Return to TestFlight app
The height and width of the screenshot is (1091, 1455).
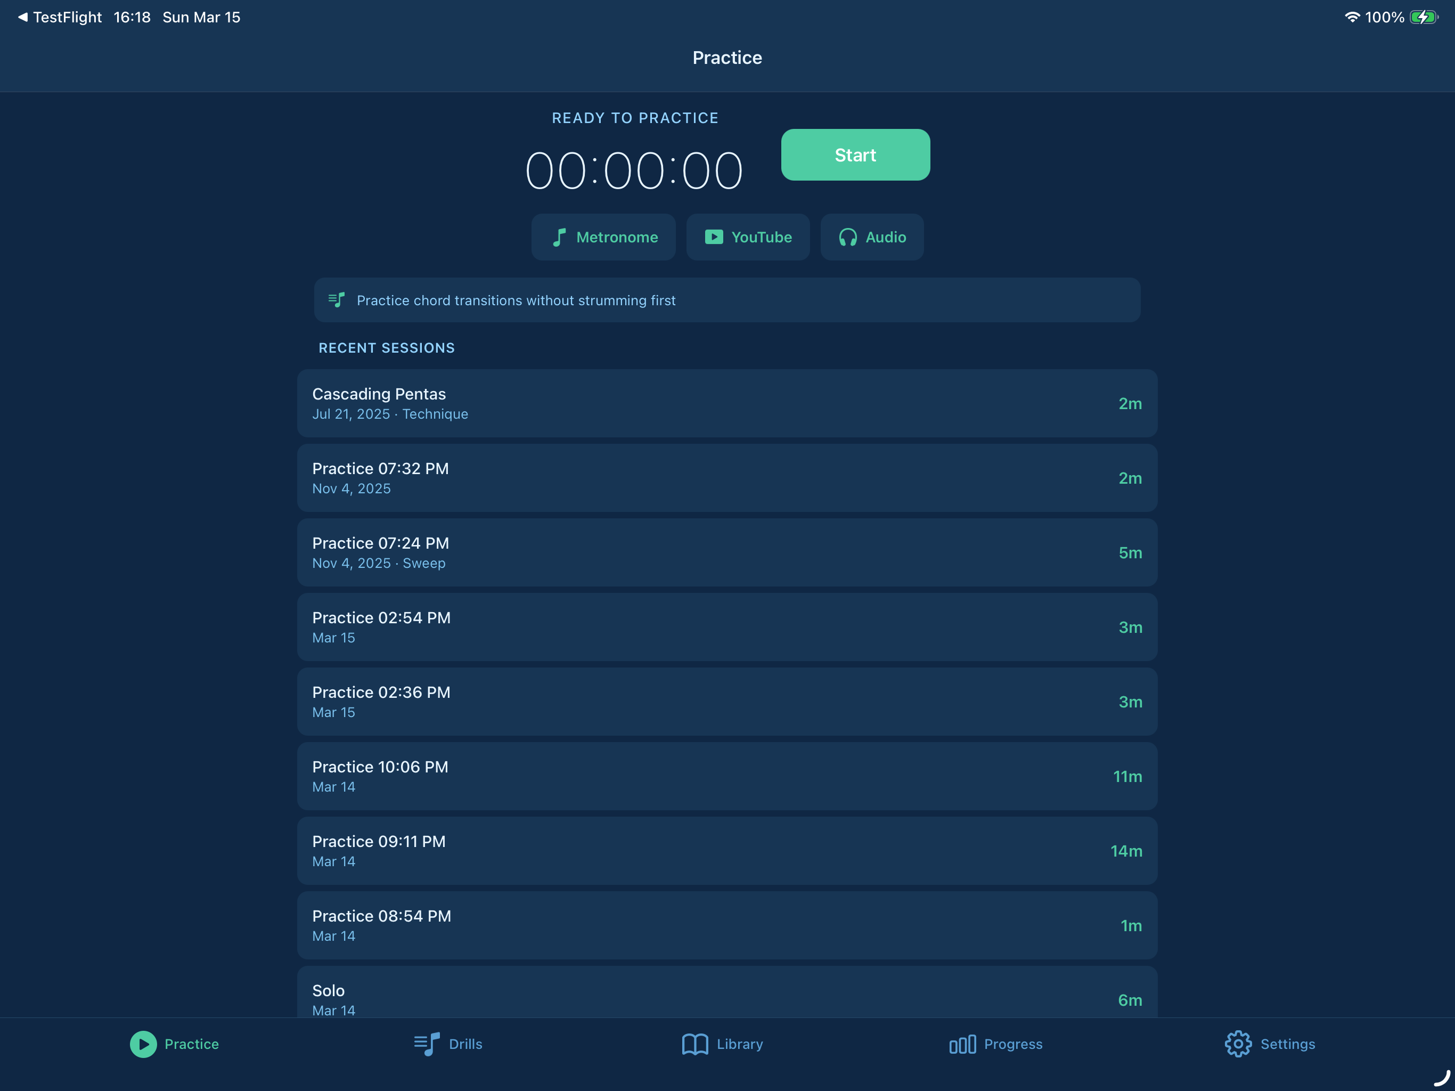(x=60, y=17)
